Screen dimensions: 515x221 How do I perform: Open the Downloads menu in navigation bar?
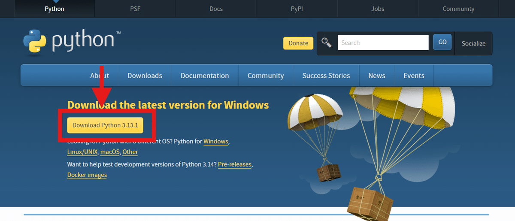145,76
